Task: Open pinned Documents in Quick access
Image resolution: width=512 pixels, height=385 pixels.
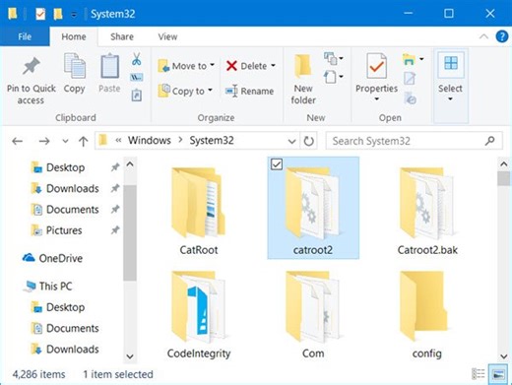Action: point(65,210)
